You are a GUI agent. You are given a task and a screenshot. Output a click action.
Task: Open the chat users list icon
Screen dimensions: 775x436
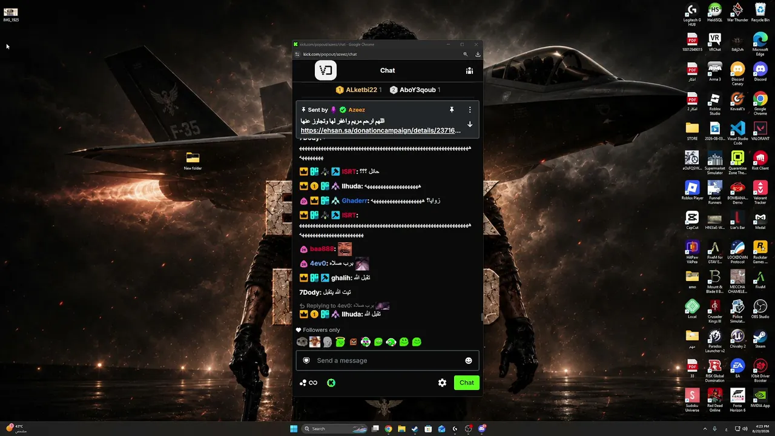tap(469, 71)
